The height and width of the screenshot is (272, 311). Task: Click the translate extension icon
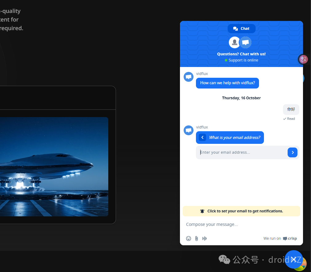(x=303, y=59)
